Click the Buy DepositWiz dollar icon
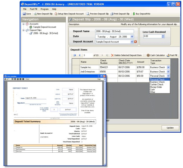The height and width of the screenshot is (168, 183). tap(134, 14)
